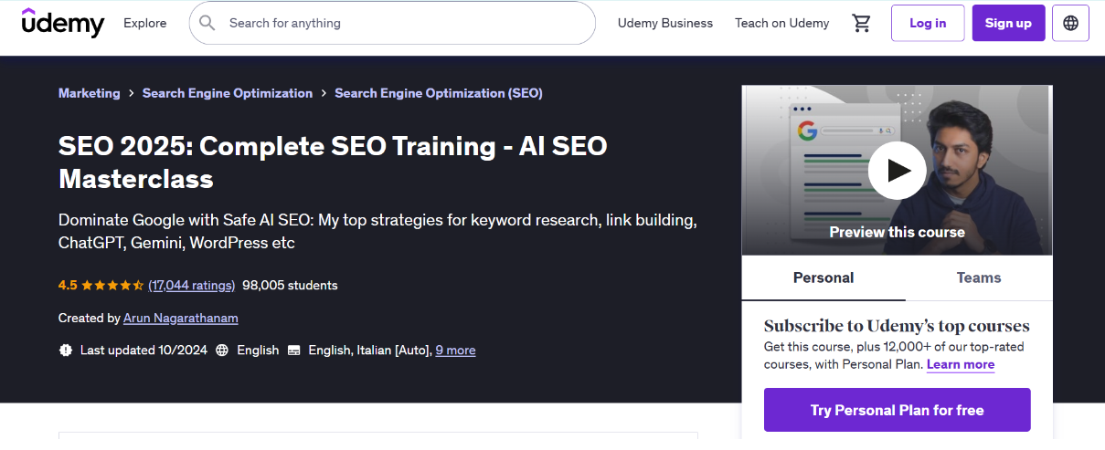Click the 98,005 students text
Screen dimensions: 1105x450
(x=290, y=286)
